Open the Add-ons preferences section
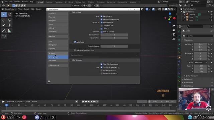This screenshot has height=120, width=214. 58,36
